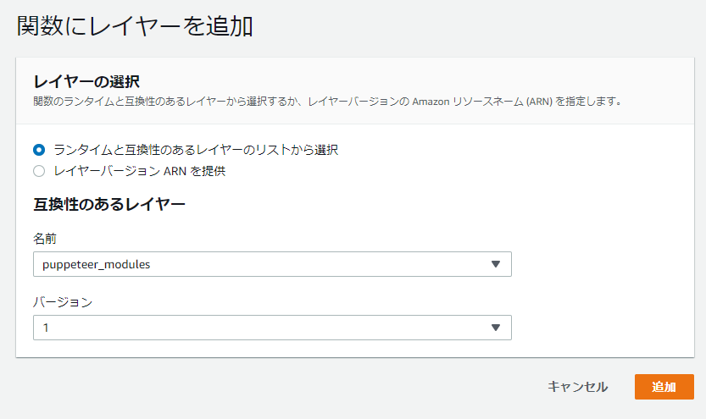Click the 'レイヤーバージョン ARN を提供' label text
Screen dimensions: 706x419
click(x=139, y=171)
